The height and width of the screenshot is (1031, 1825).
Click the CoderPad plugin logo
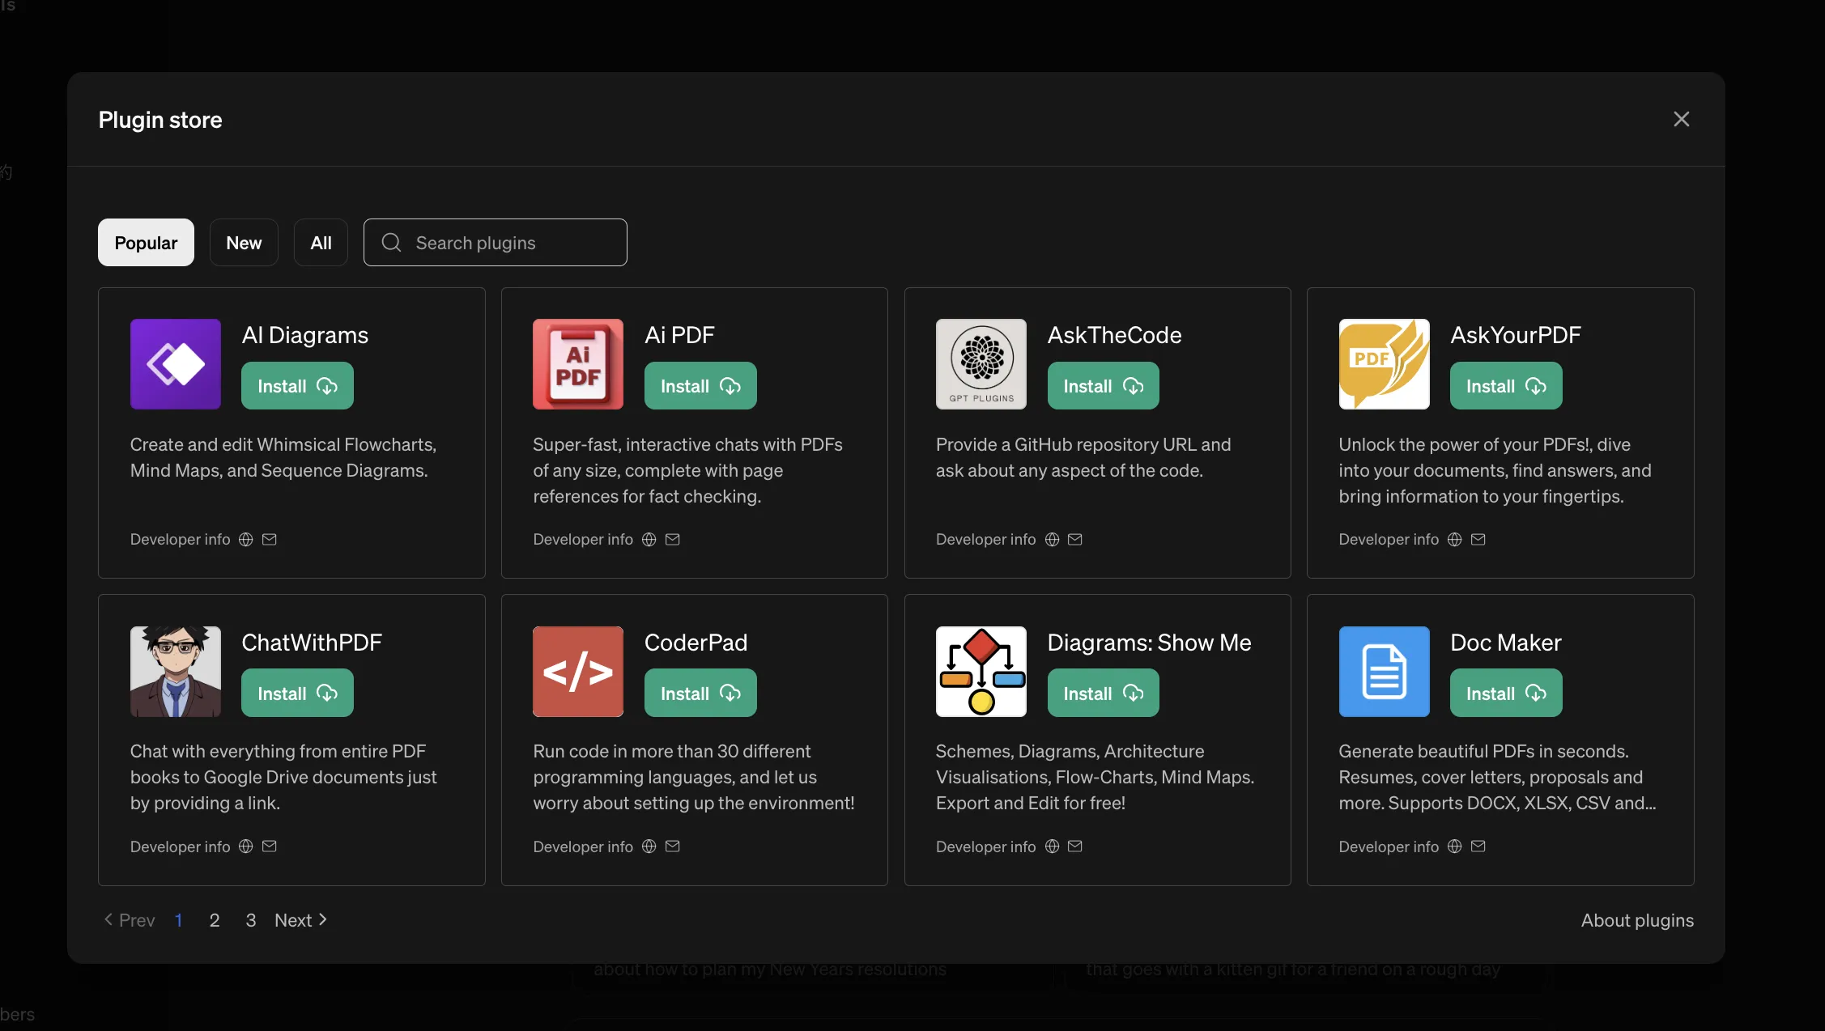(577, 672)
